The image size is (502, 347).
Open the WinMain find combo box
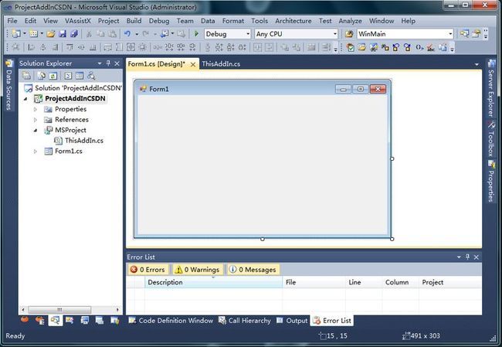(405, 34)
